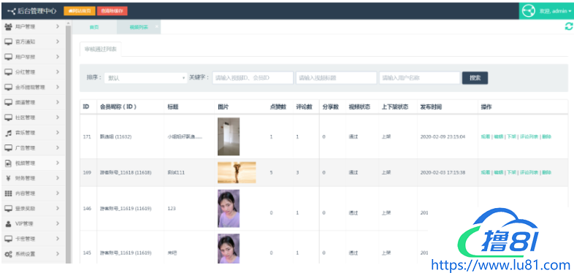Click the refresh icon at top right
This screenshot has width=574, height=273.
pos(568,26)
